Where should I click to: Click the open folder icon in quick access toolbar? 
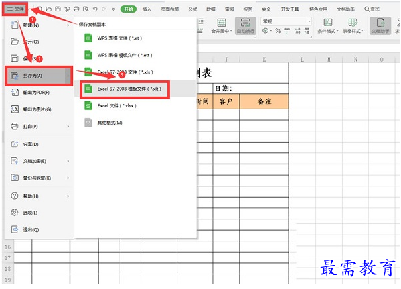49,9
